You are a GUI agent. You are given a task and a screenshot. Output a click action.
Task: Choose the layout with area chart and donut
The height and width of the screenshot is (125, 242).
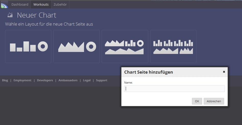[x=77, y=47]
